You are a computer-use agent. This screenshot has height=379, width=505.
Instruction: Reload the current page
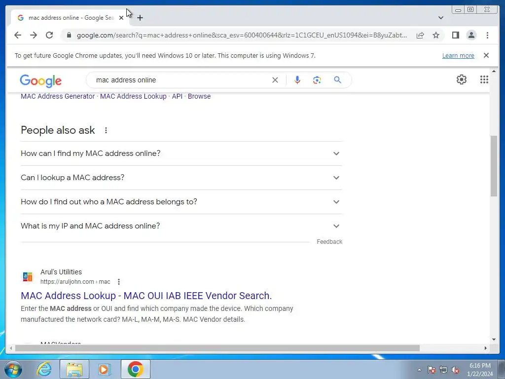pos(49,35)
